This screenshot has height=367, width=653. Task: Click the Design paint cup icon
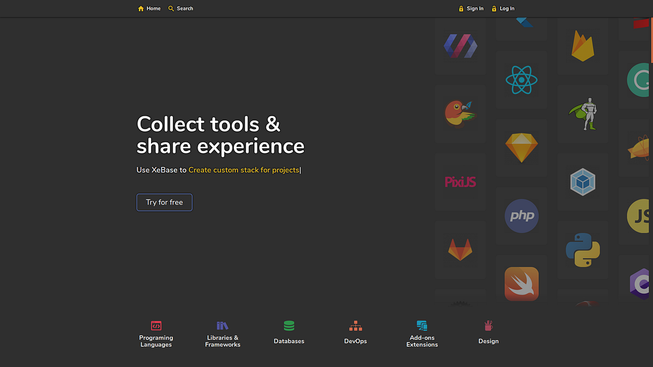pos(489,326)
